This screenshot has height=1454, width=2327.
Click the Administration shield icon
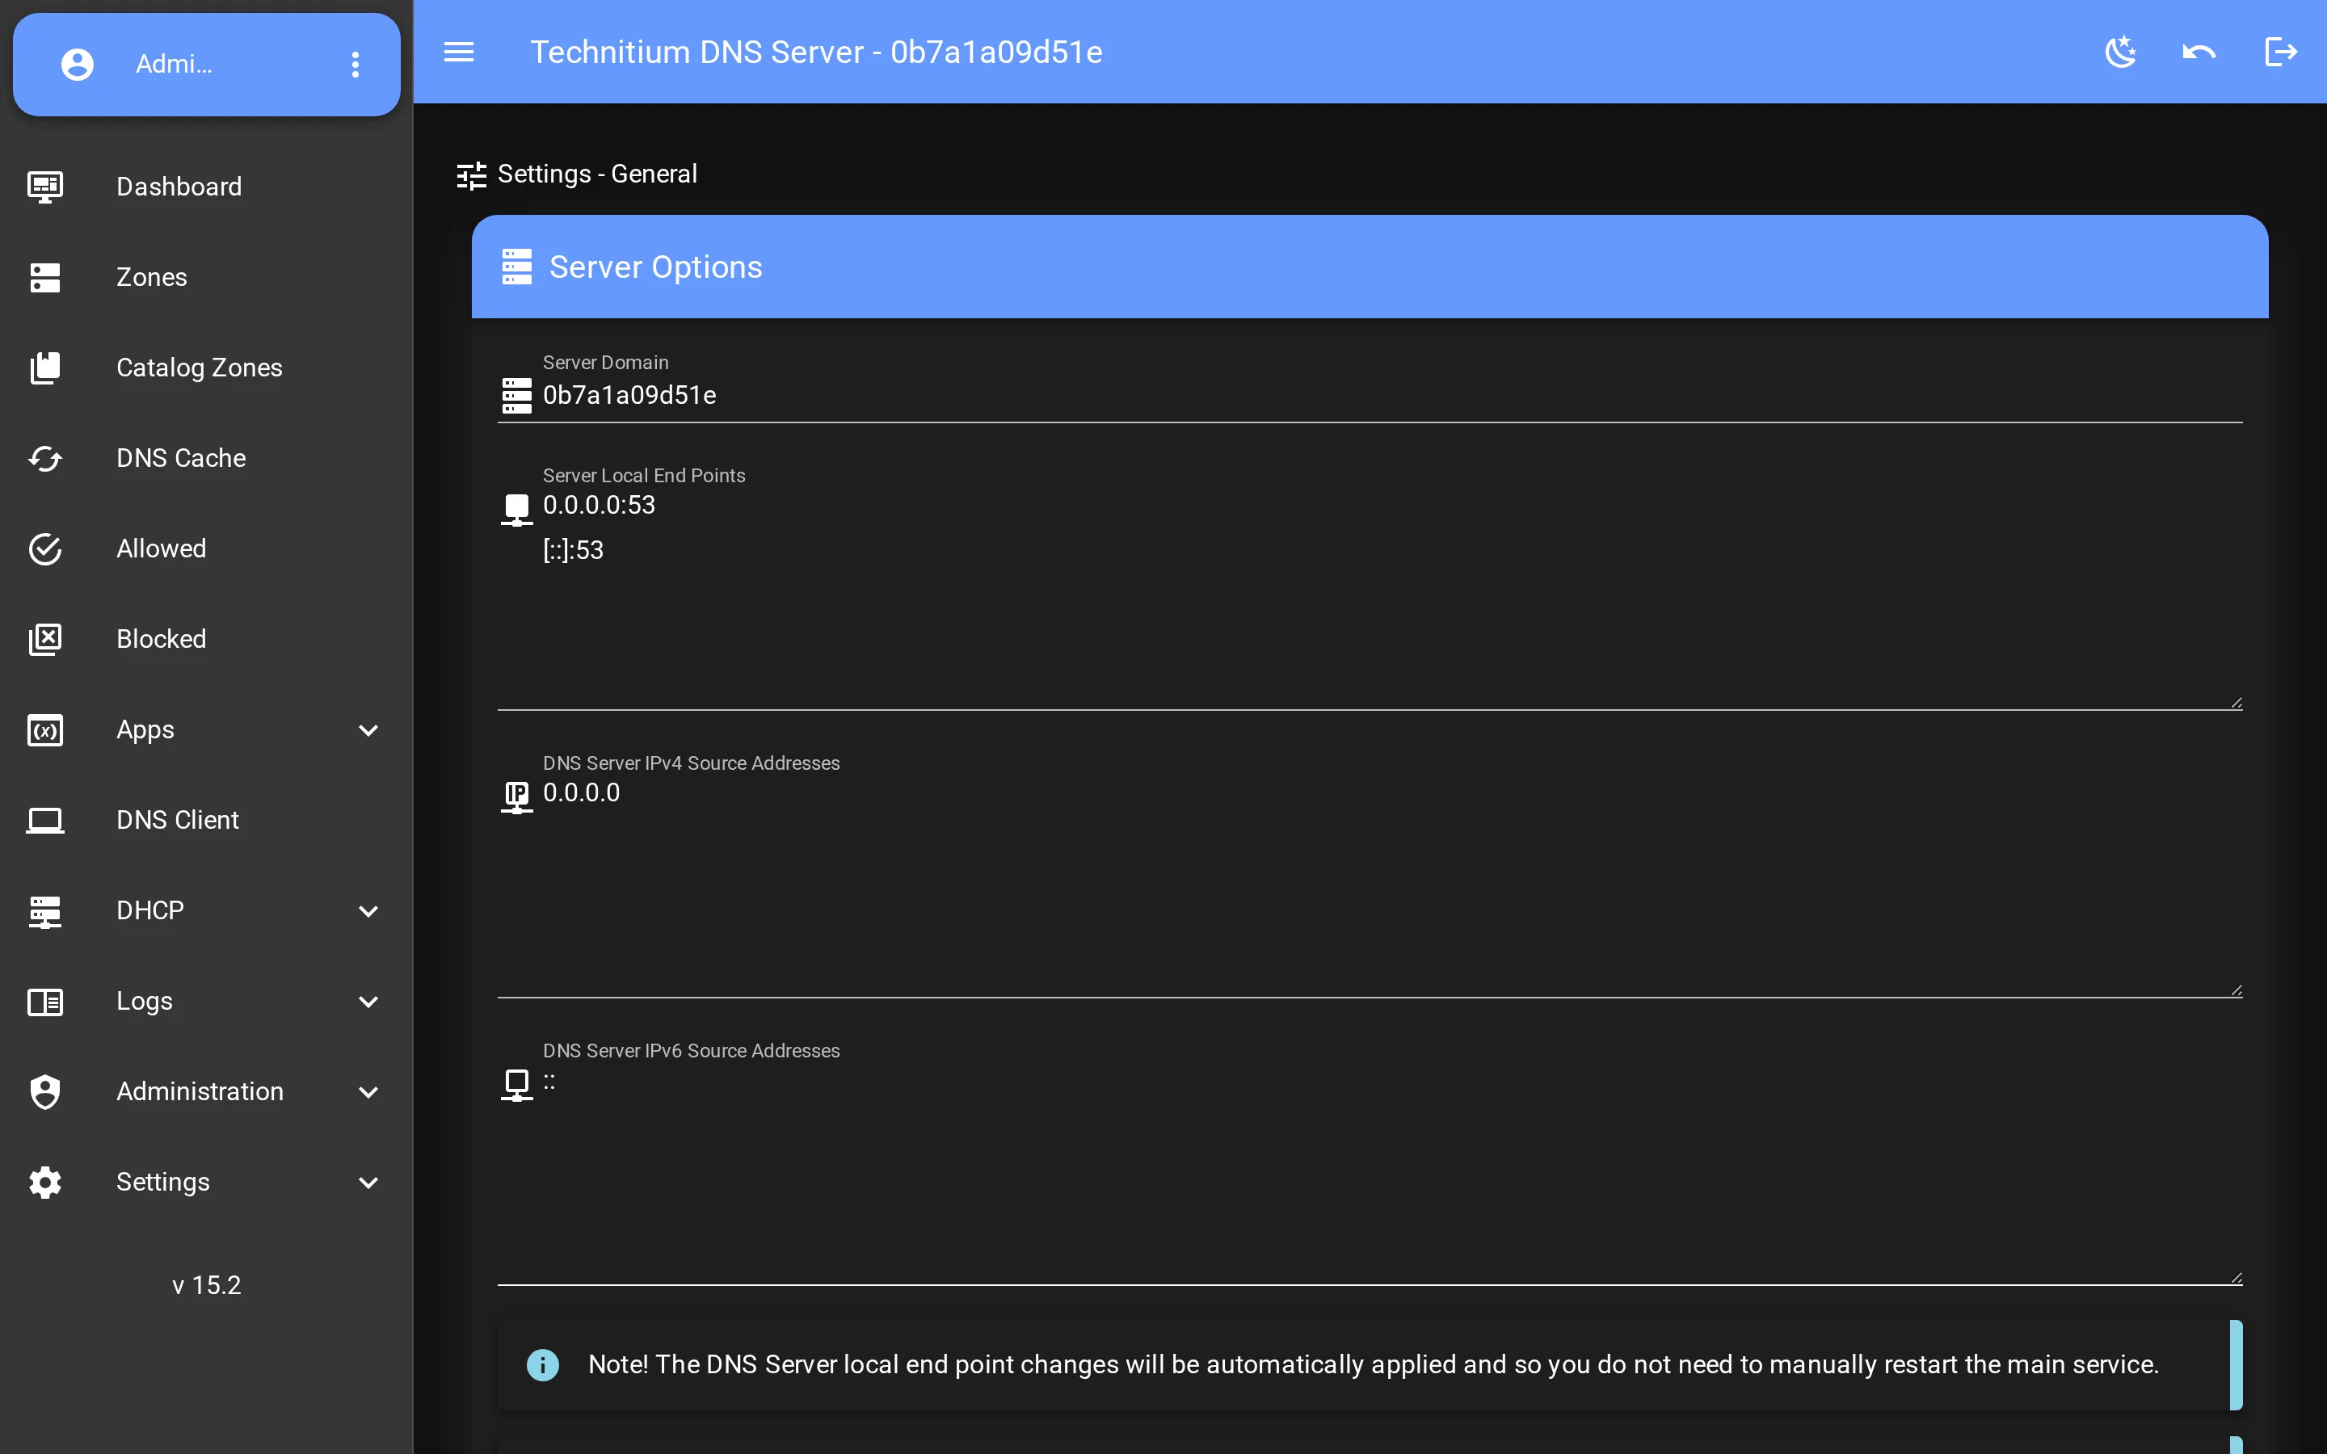point(45,1091)
